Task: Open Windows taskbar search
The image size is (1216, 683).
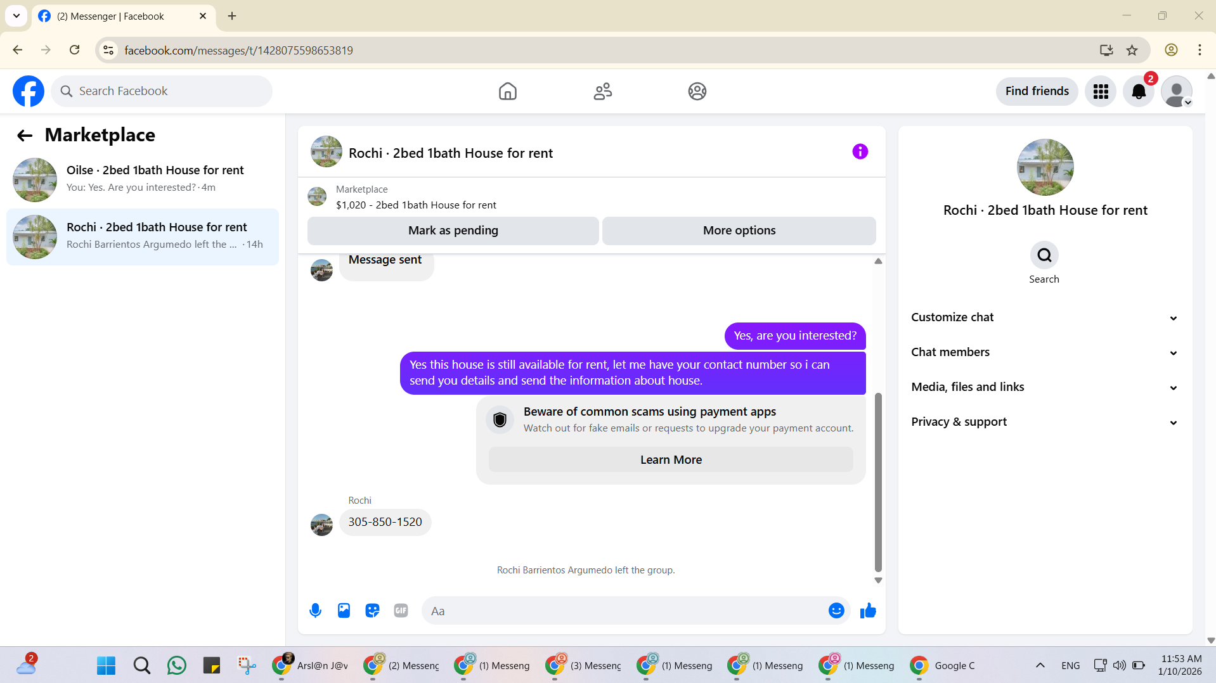Action: (142, 665)
